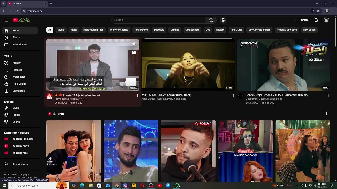
Task: Open the CLIPAAAAAA short
Action: pyautogui.click(x=245, y=151)
